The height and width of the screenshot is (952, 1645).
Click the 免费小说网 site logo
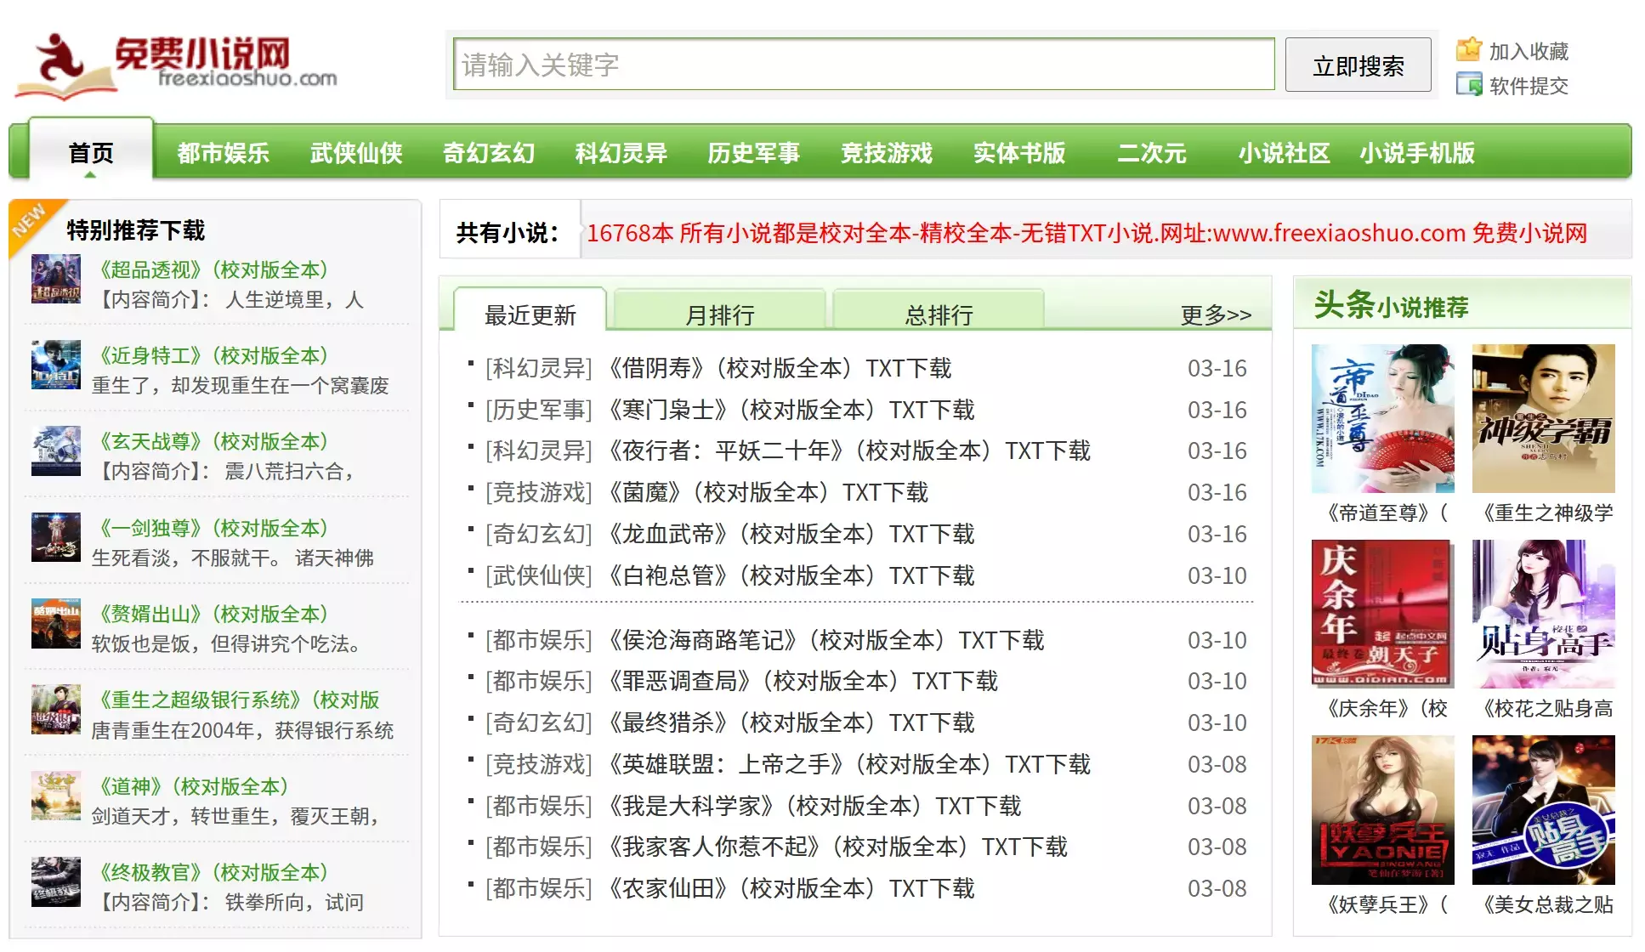tap(176, 65)
